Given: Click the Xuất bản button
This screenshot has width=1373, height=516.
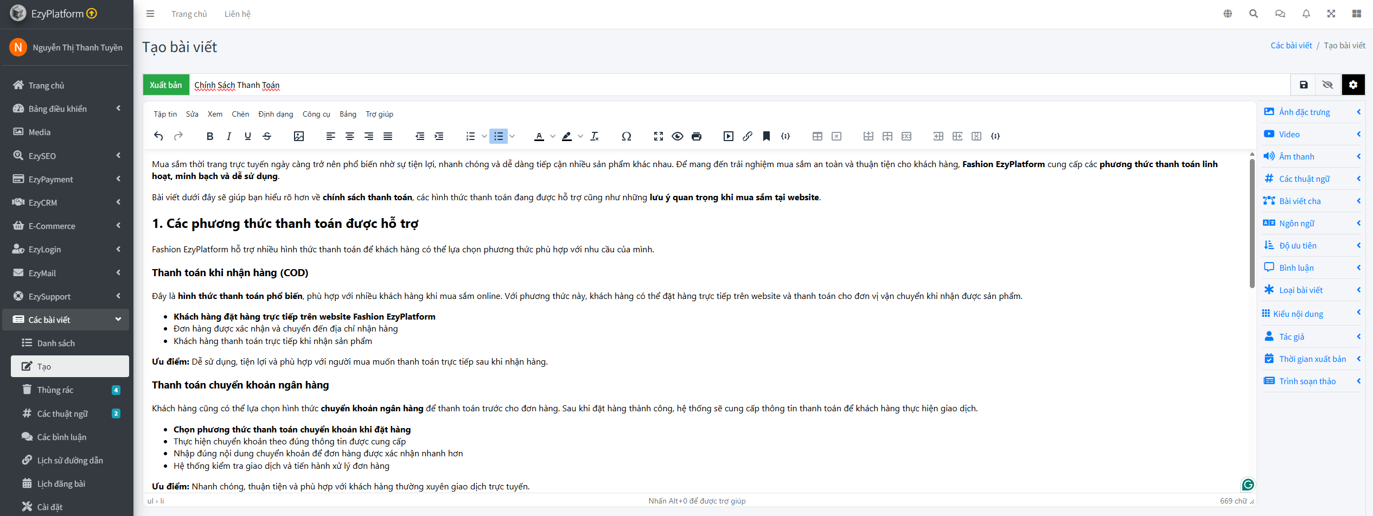Looking at the screenshot, I should click(x=166, y=85).
